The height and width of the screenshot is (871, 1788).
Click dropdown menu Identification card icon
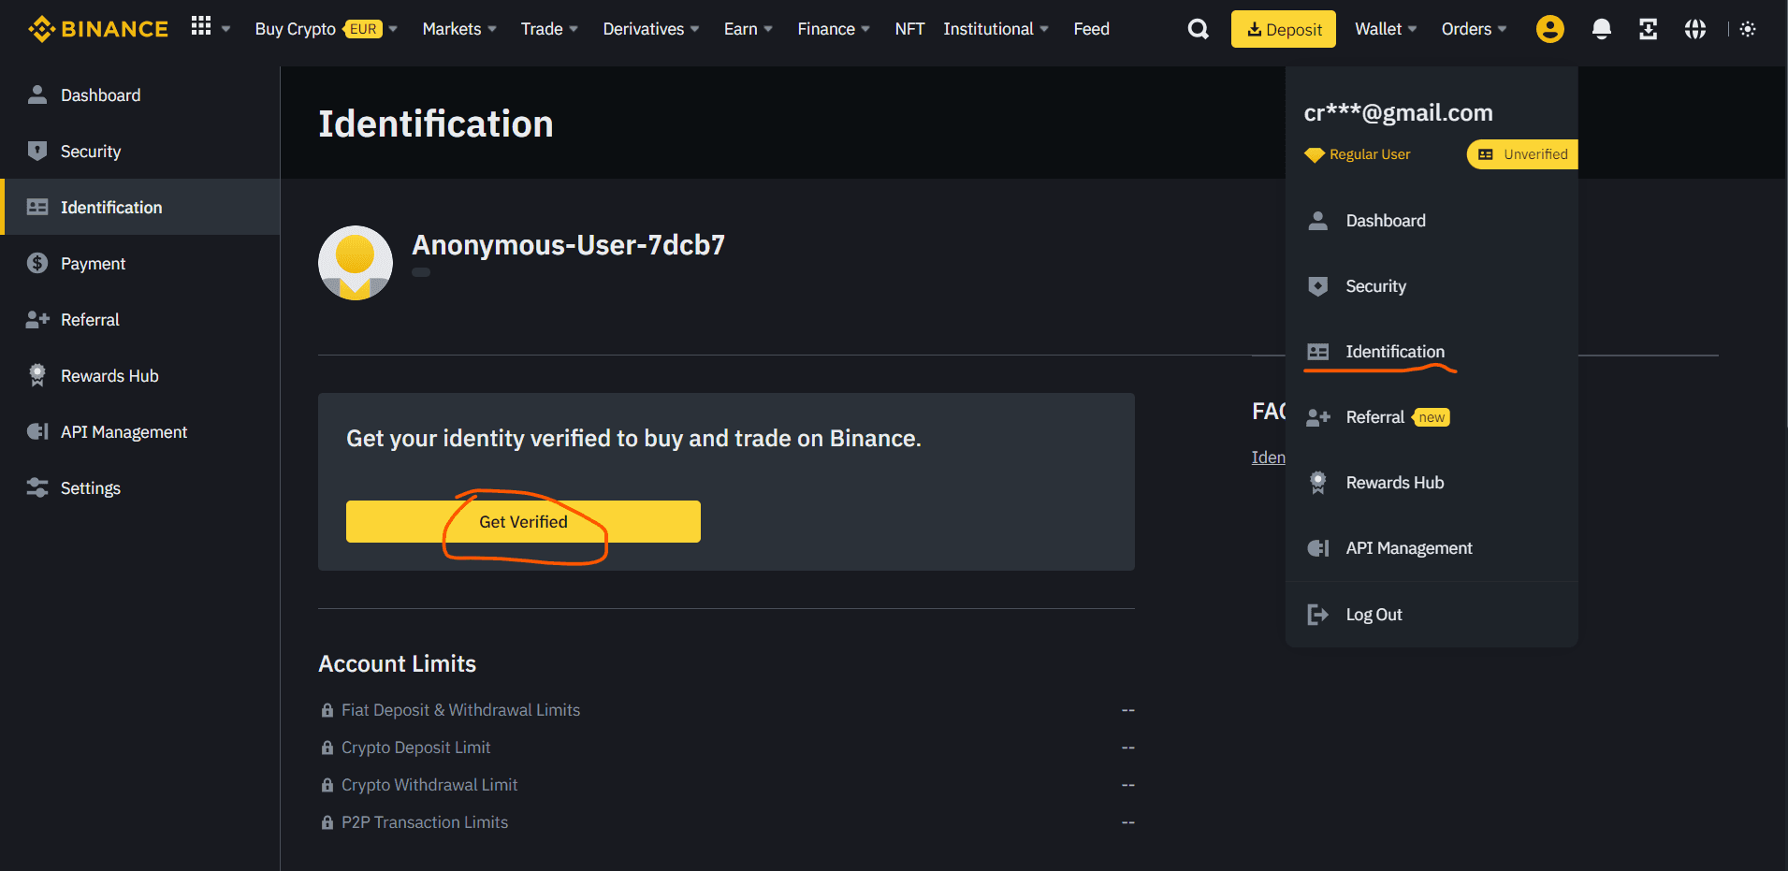coord(1317,352)
